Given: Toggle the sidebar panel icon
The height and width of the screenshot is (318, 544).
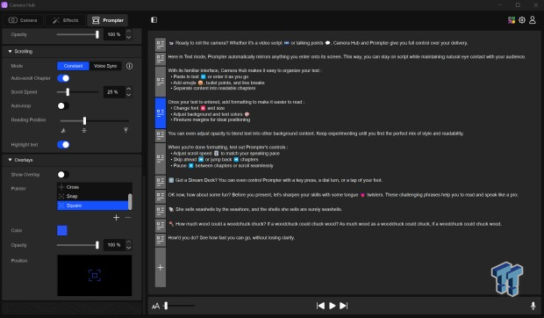Looking at the screenshot, I should pos(154,20).
